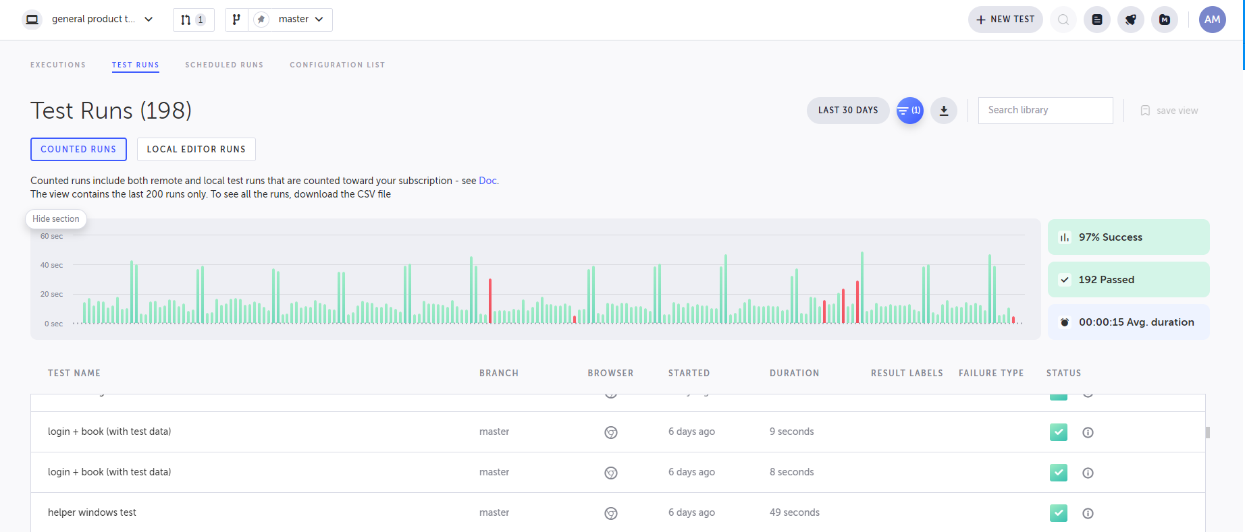Select the Counted Runs toggle

[78, 149]
